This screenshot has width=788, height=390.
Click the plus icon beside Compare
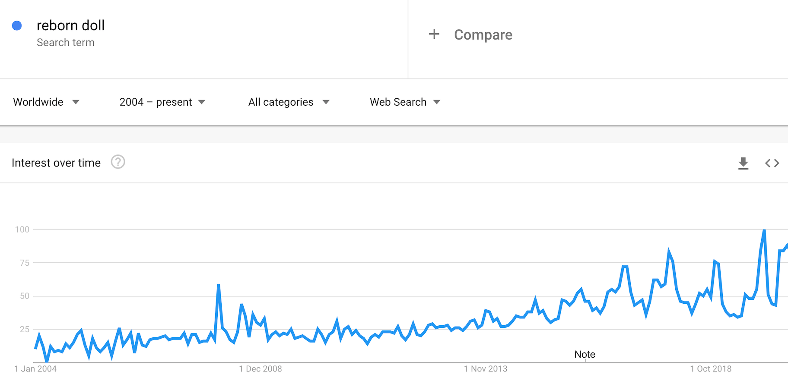pyautogui.click(x=434, y=34)
